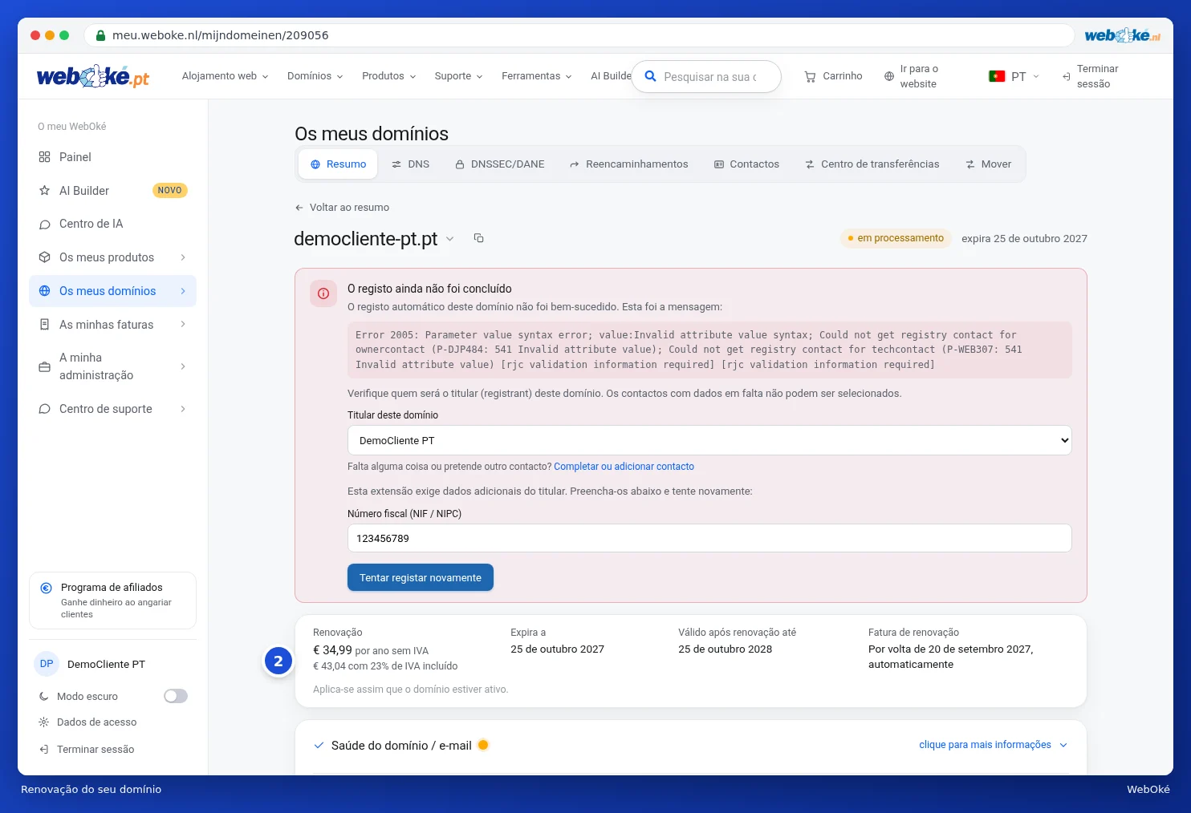Click the gear icon for Dados de acesso
Viewport: 1191px width, 813px height.
click(44, 722)
